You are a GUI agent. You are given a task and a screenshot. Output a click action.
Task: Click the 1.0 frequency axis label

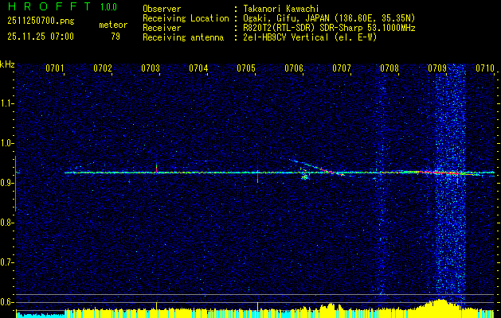6,143
